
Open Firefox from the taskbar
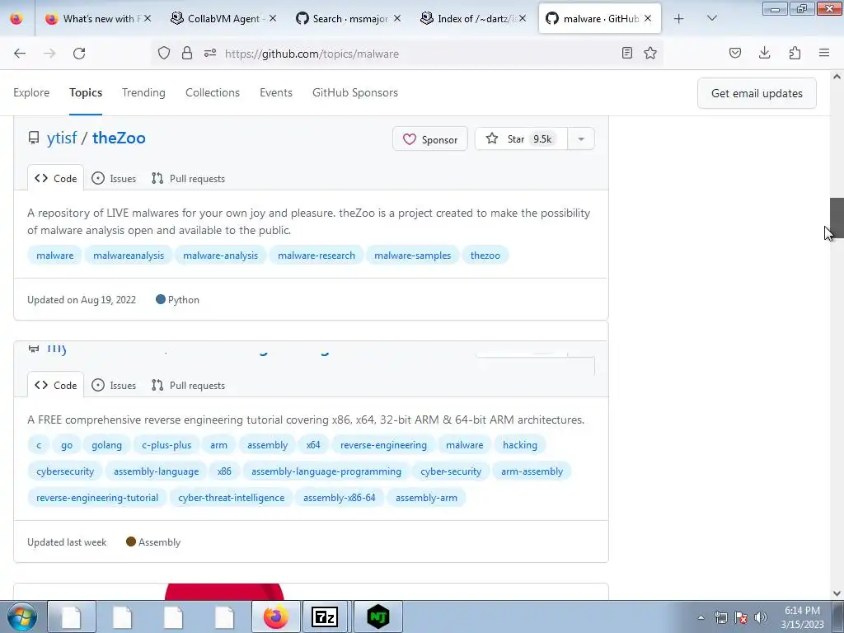pos(275,617)
